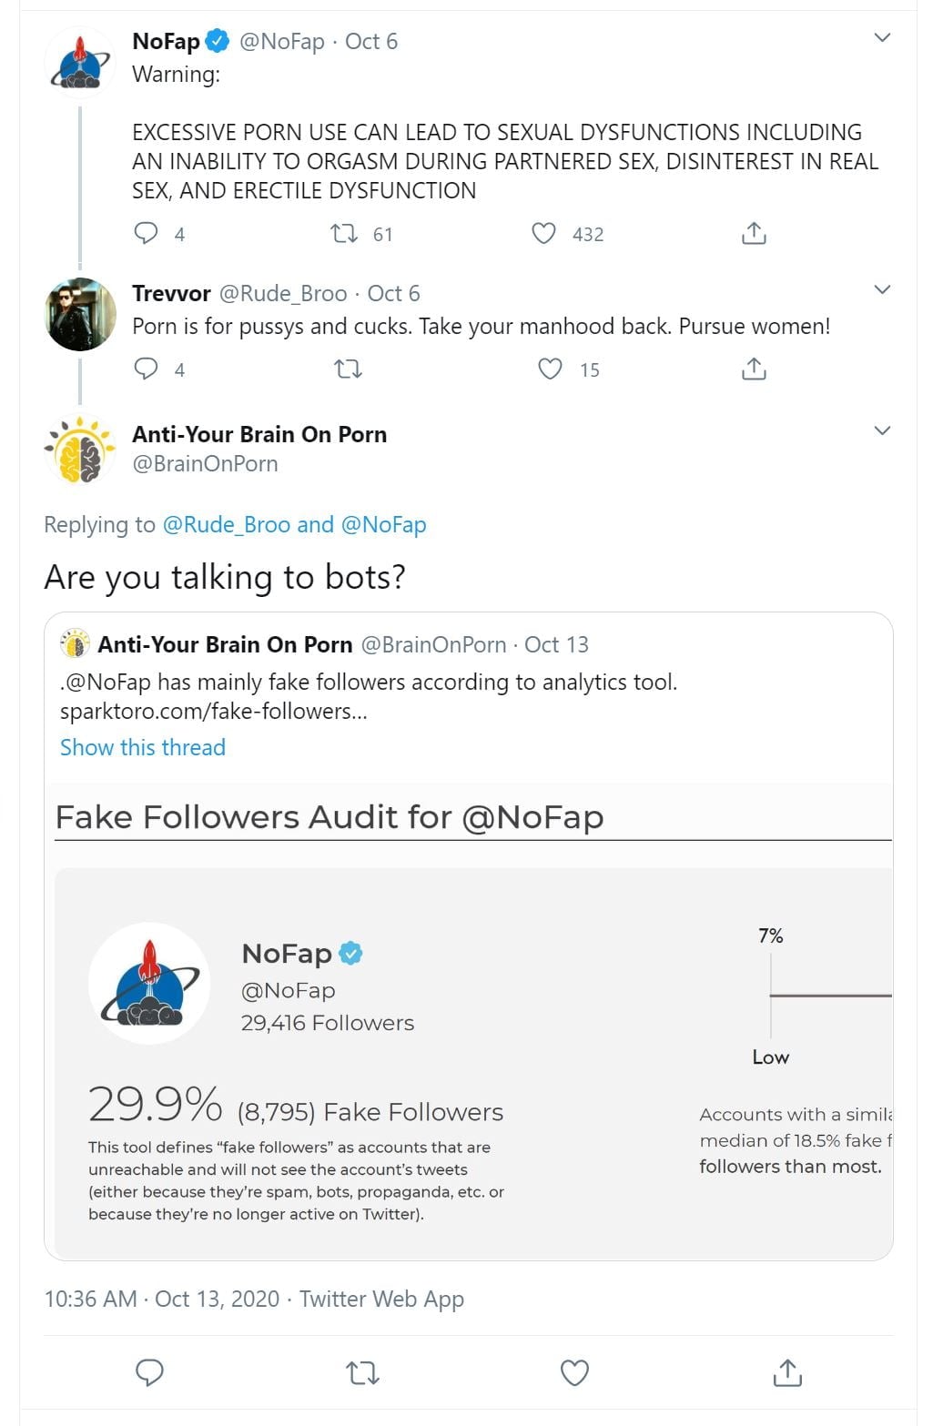Image resolution: width=943 pixels, height=1426 pixels.
Task: Like Trevvor's tweet with 15 likes
Action: click(550, 369)
